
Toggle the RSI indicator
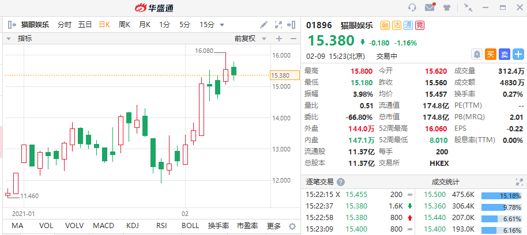pos(161,226)
